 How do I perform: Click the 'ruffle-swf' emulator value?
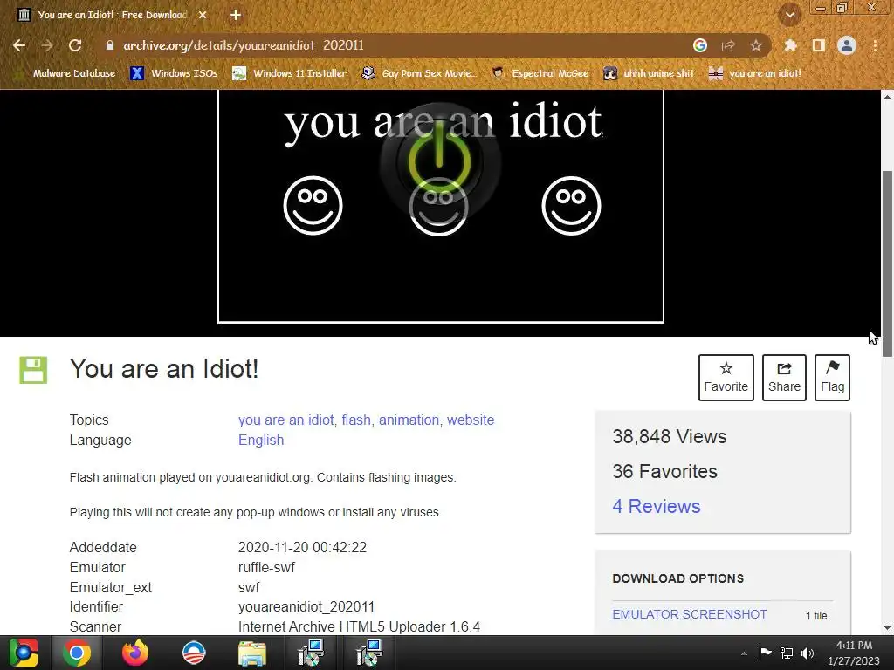point(266,567)
